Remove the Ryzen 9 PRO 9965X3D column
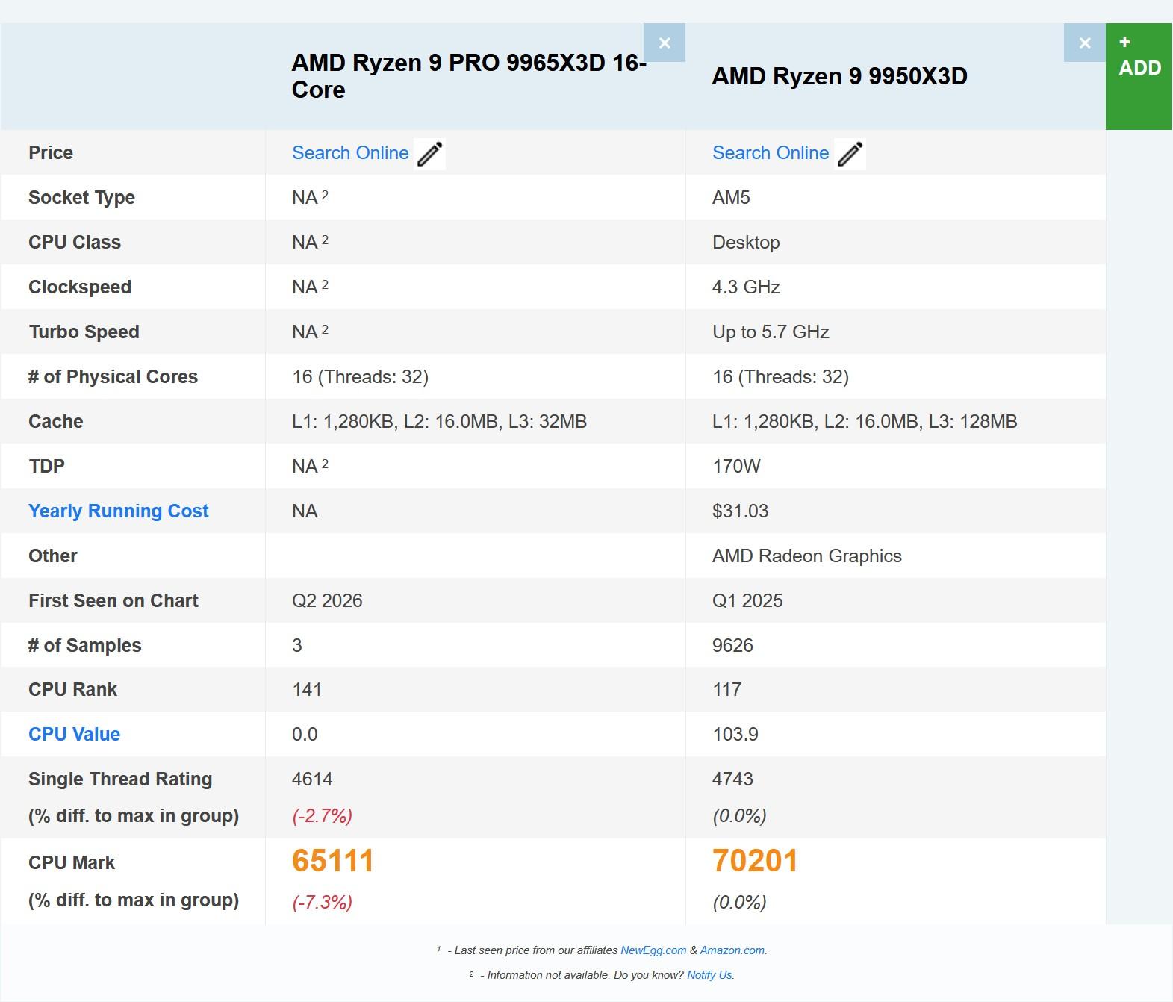The image size is (1173, 1002). click(x=665, y=43)
